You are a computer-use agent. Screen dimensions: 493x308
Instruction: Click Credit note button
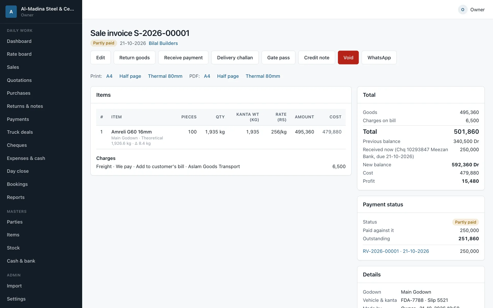click(317, 57)
